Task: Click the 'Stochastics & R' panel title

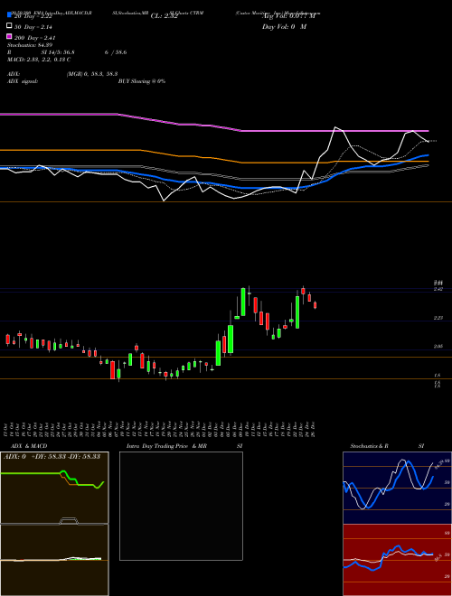Action: pyautogui.click(x=369, y=446)
